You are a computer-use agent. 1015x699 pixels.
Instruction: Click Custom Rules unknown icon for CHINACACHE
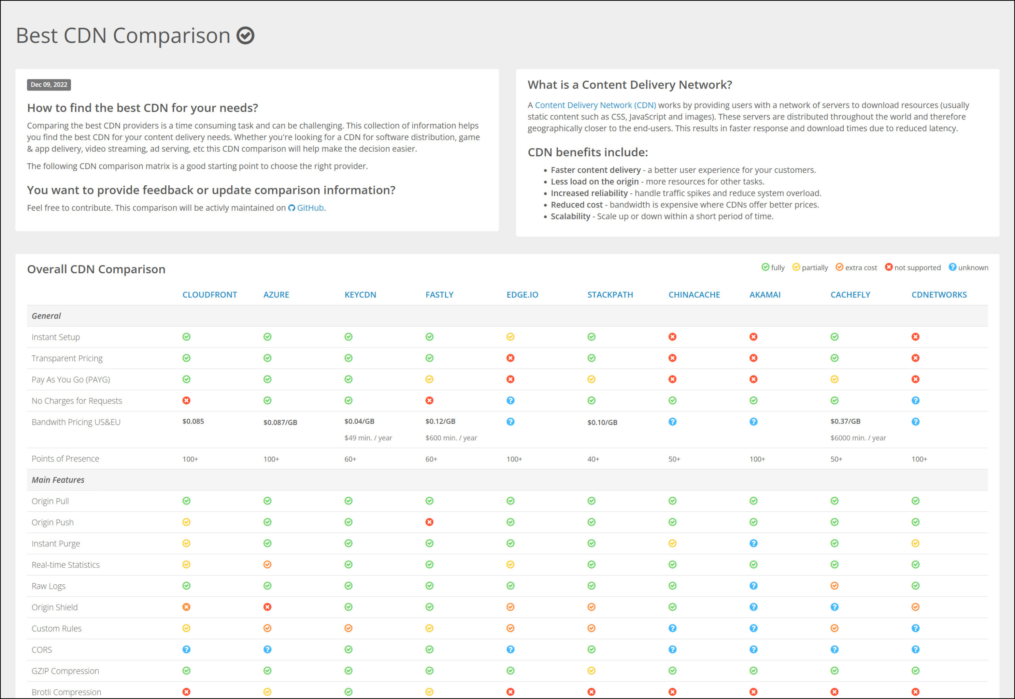(672, 628)
